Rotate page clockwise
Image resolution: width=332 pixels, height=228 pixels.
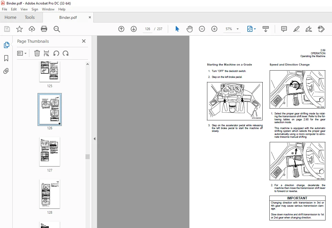pyautogui.click(x=66, y=53)
